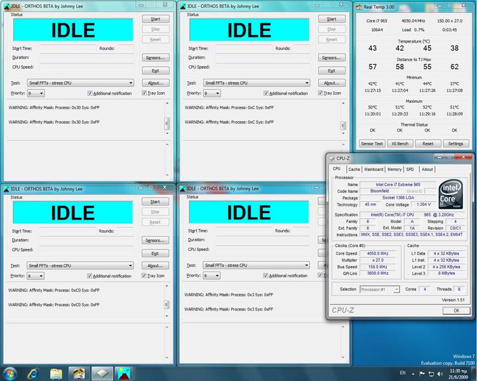477x381 pixels.
Task: Click the taskbar clock showing 11:30
Action: point(459,374)
